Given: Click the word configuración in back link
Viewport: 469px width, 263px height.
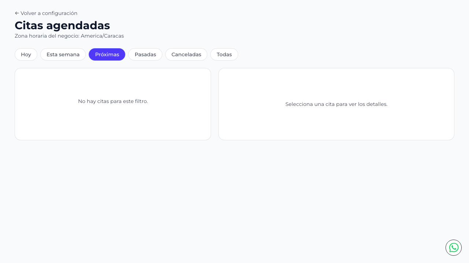Looking at the screenshot, I should point(60,13).
